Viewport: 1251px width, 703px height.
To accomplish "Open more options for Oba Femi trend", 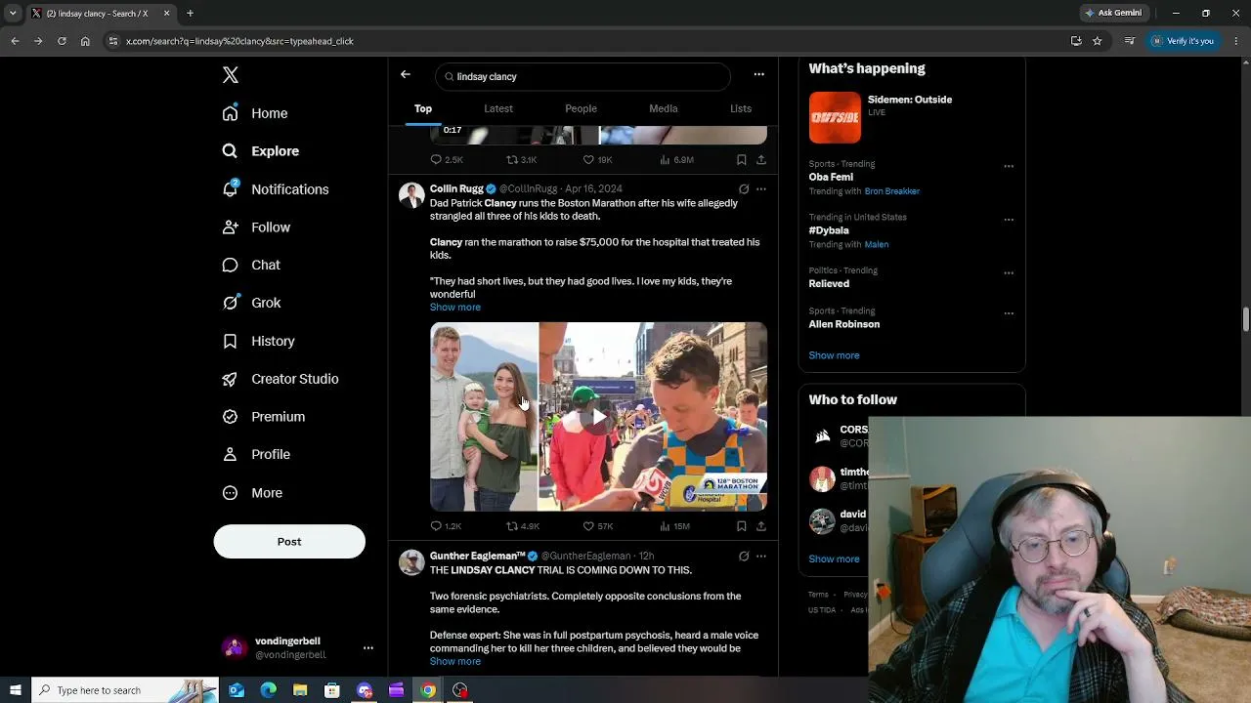I will (1009, 166).
